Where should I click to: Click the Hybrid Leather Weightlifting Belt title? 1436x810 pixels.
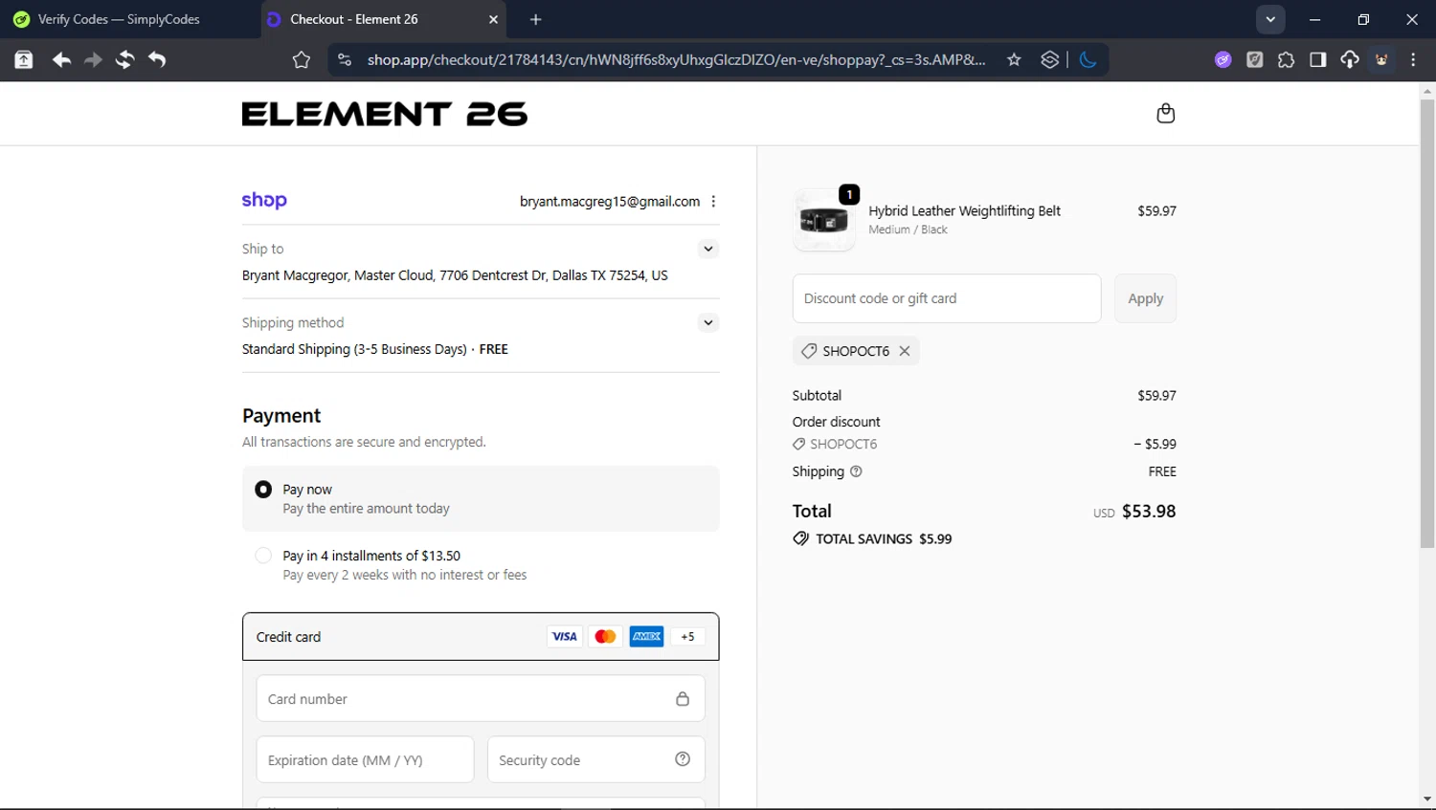tap(964, 211)
